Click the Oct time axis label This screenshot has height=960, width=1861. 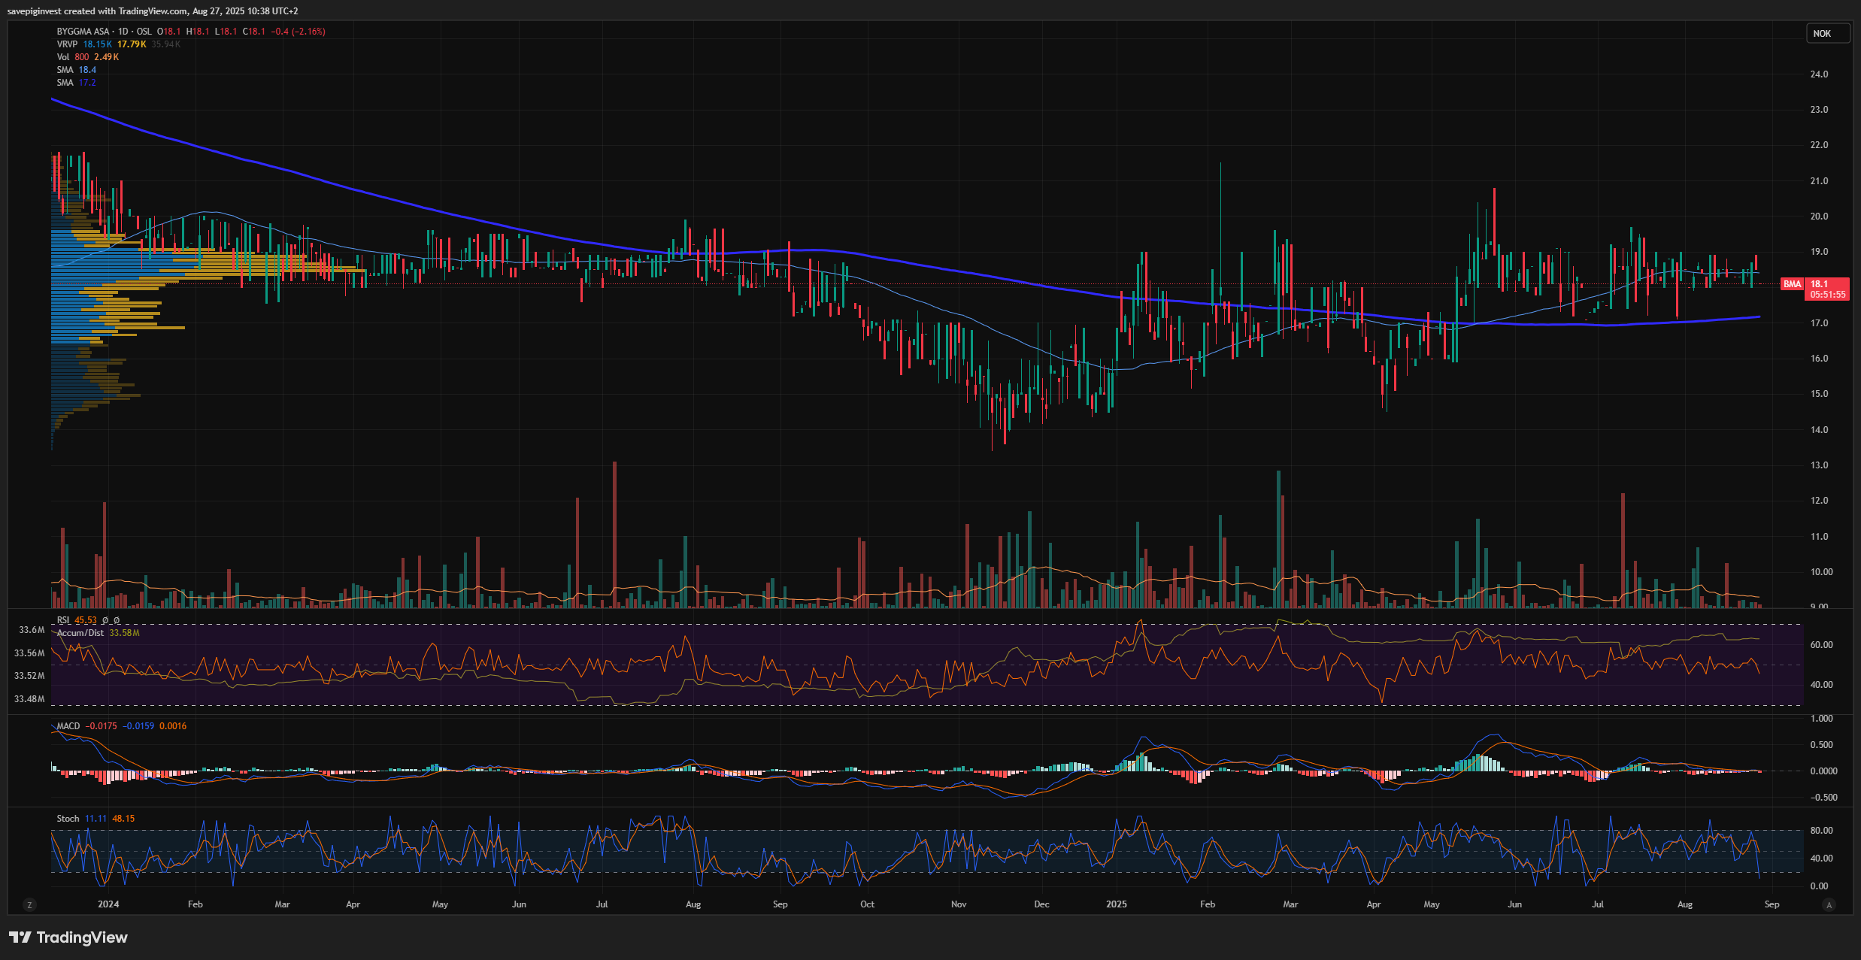click(x=867, y=904)
